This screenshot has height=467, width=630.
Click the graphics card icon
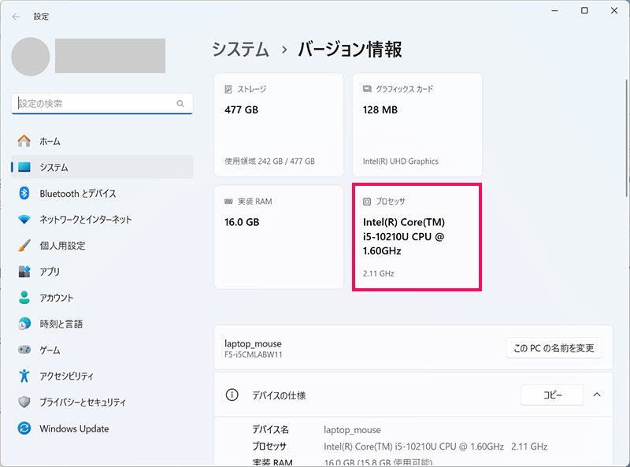[367, 89]
